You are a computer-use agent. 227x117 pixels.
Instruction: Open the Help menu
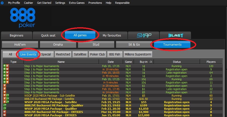[x=108, y=3]
